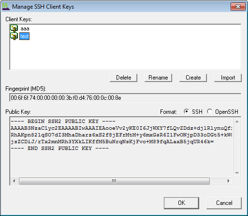Click the horizontal scrollbar left arrow
The width and height of the screenshot is (248, 216).
(x=14, y=181)
